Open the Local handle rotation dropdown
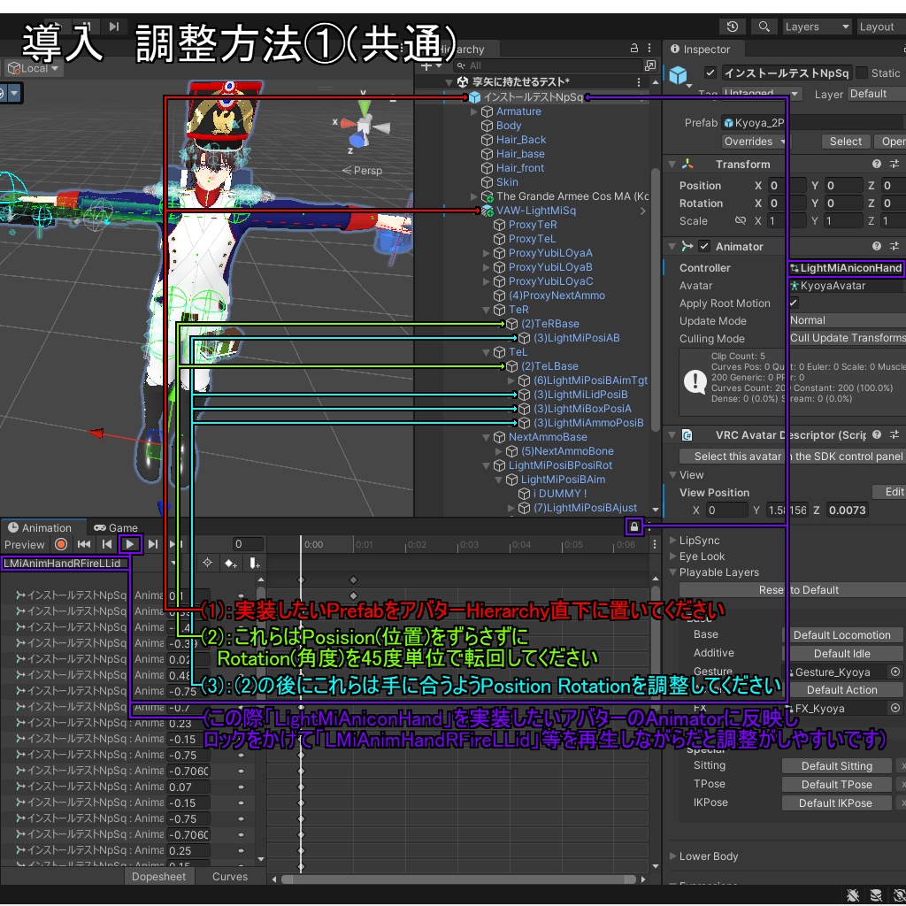Screen dimensions: 906x906 tap(34, 68)
